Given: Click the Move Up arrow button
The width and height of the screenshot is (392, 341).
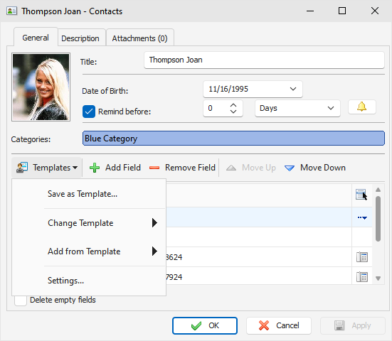Looking at the screenshot, I should click(251, 168).
